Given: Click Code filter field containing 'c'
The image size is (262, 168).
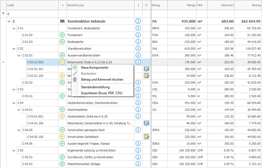Looking at the screenshot, I should [32, 14].
